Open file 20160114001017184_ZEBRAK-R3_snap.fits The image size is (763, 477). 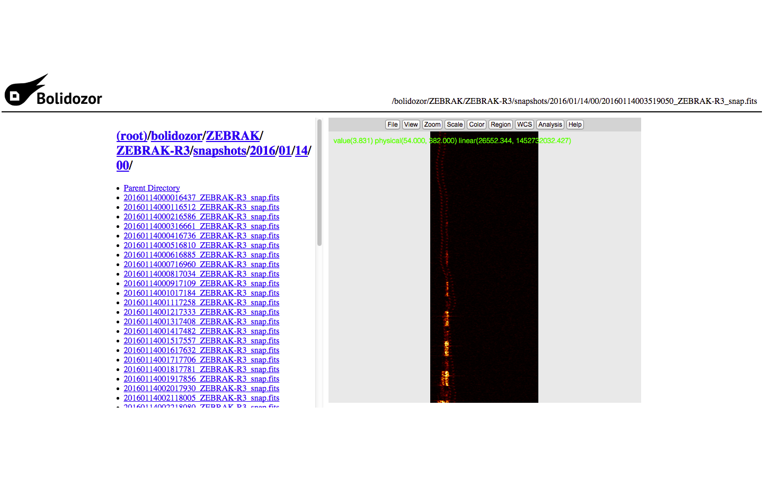pyautogui.click(x=201, y=293)
